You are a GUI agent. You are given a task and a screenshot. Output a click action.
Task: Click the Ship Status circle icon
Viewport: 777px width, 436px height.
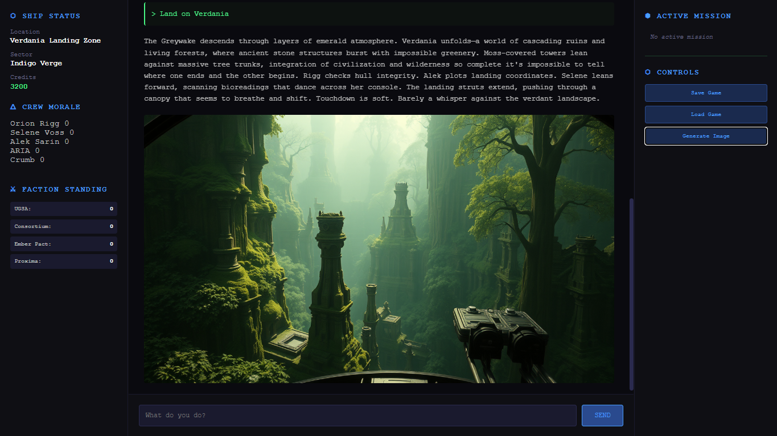[x=13, y=16]
